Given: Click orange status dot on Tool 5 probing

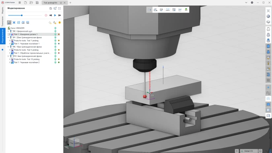Looking at the screenshot, I should [x=59, y=50].
